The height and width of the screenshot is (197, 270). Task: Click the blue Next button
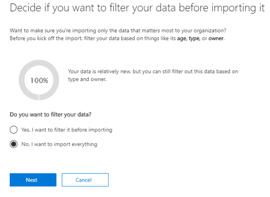33,180
